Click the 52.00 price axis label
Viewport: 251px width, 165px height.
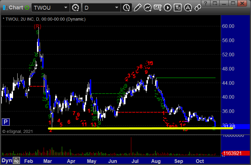228,54
